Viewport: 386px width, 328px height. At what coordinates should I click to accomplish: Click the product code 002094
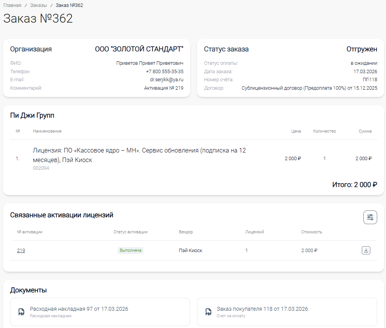pyautogui.click(x=41, y=168)
